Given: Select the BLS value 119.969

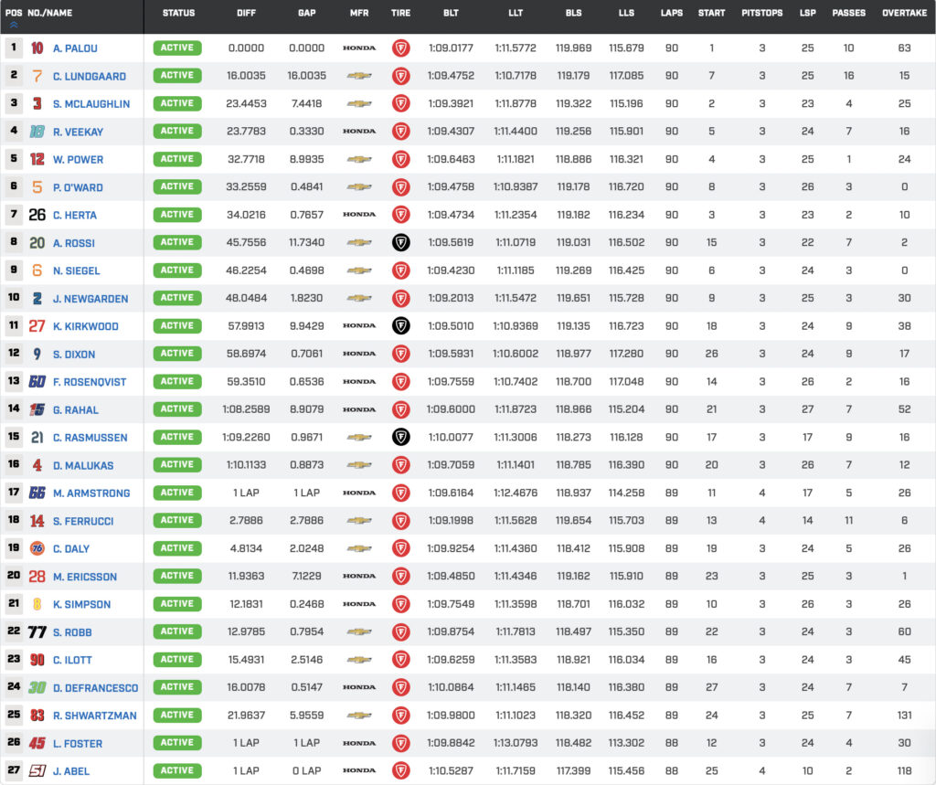Looking at the screenshot, I should click(x=574, y=48).
